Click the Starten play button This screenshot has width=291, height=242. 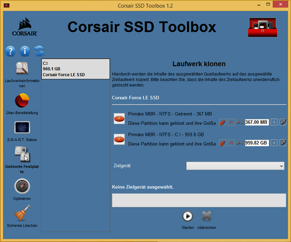188,216
